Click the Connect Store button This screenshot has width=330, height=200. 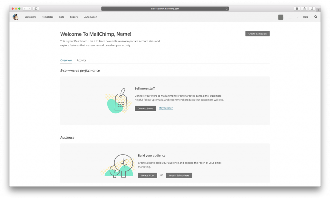(145, 108)
